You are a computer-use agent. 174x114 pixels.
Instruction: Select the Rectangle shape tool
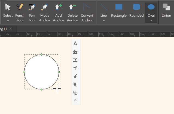(x=119, y=11)
